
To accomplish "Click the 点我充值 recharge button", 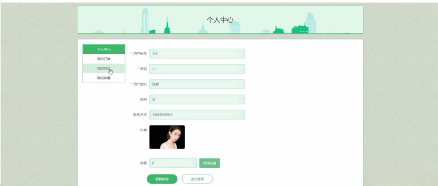I will [x=209, y=163].
